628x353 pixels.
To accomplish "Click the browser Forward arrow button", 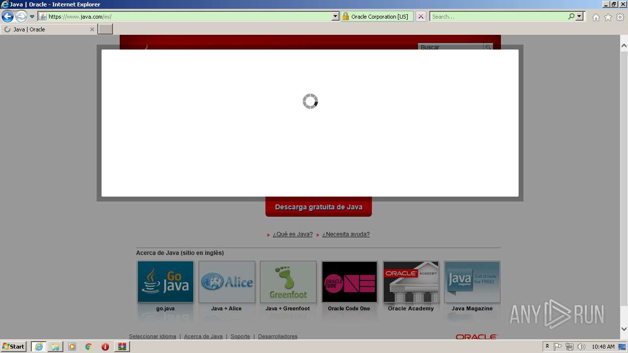I will (21, 17).
